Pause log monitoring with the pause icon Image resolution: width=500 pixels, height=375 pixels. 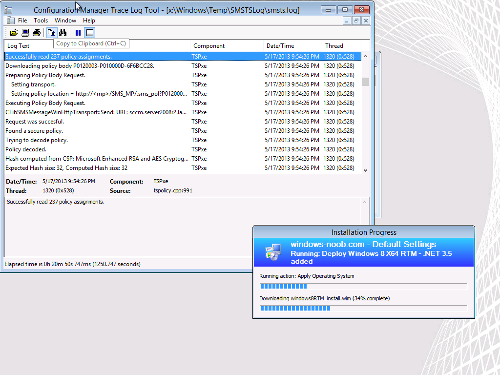(78, 33)
